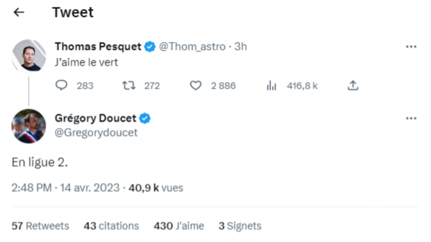Click the back arrow icon
The height and width of the screenshot is (242, 431).
[x=19, y=12]
